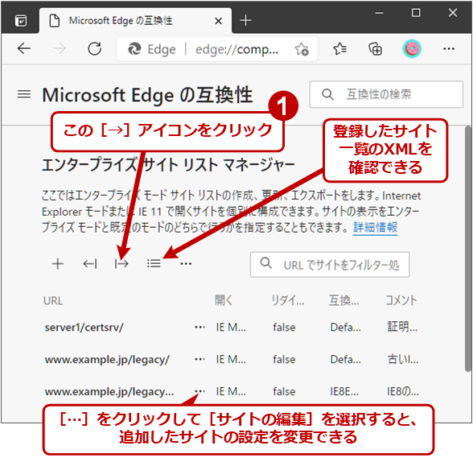Open options for server1/certsrv/ row
This screenshot has height=458, width=473.
(x=199, y=327)
